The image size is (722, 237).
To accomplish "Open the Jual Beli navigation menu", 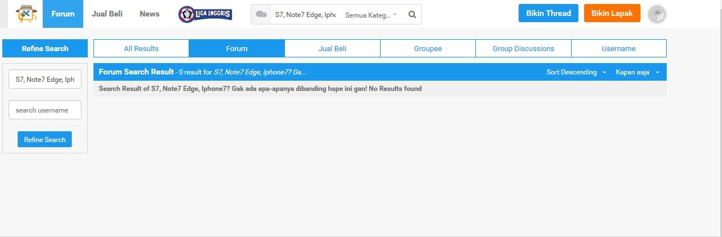I will pos(107,14).
